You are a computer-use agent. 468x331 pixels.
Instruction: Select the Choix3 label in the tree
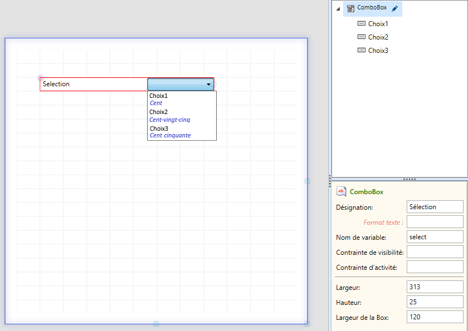(378, 51)
